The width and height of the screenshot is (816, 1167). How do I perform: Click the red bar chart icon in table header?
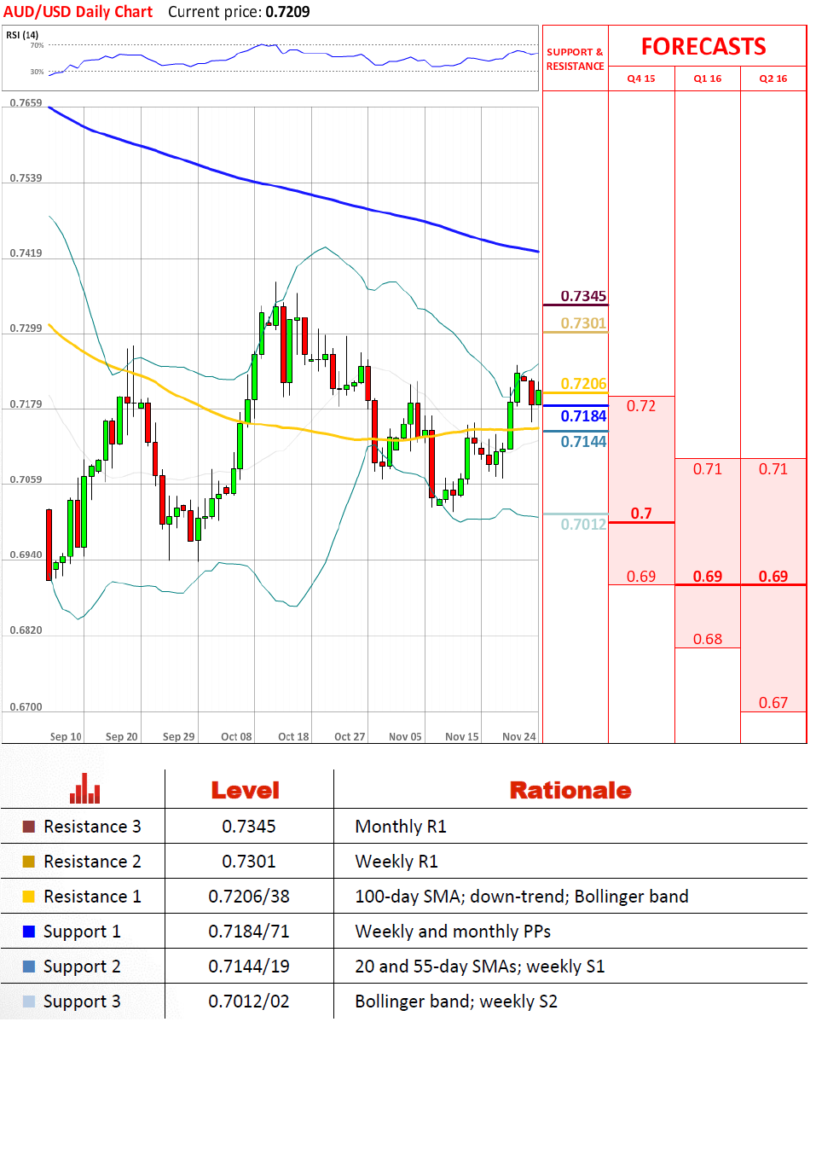(84, 788)
